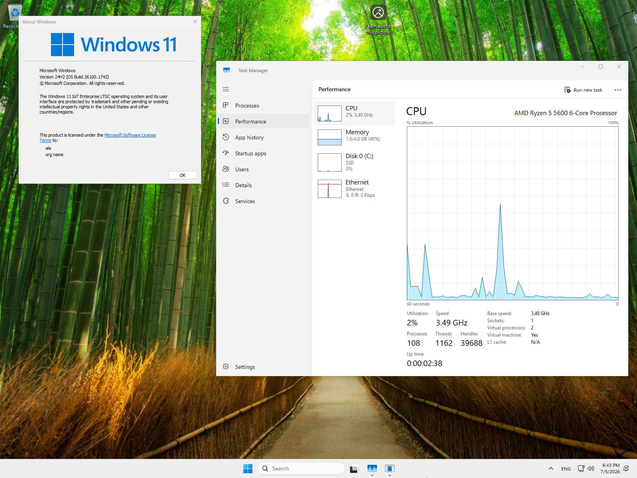Click the 2% utilization value

[x=412, y=323]
